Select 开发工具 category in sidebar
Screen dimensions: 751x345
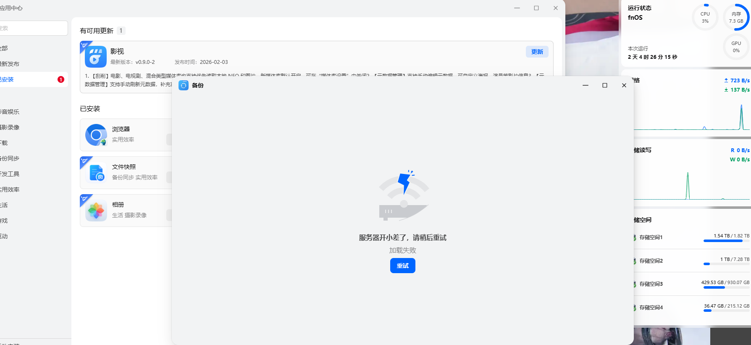10,174
